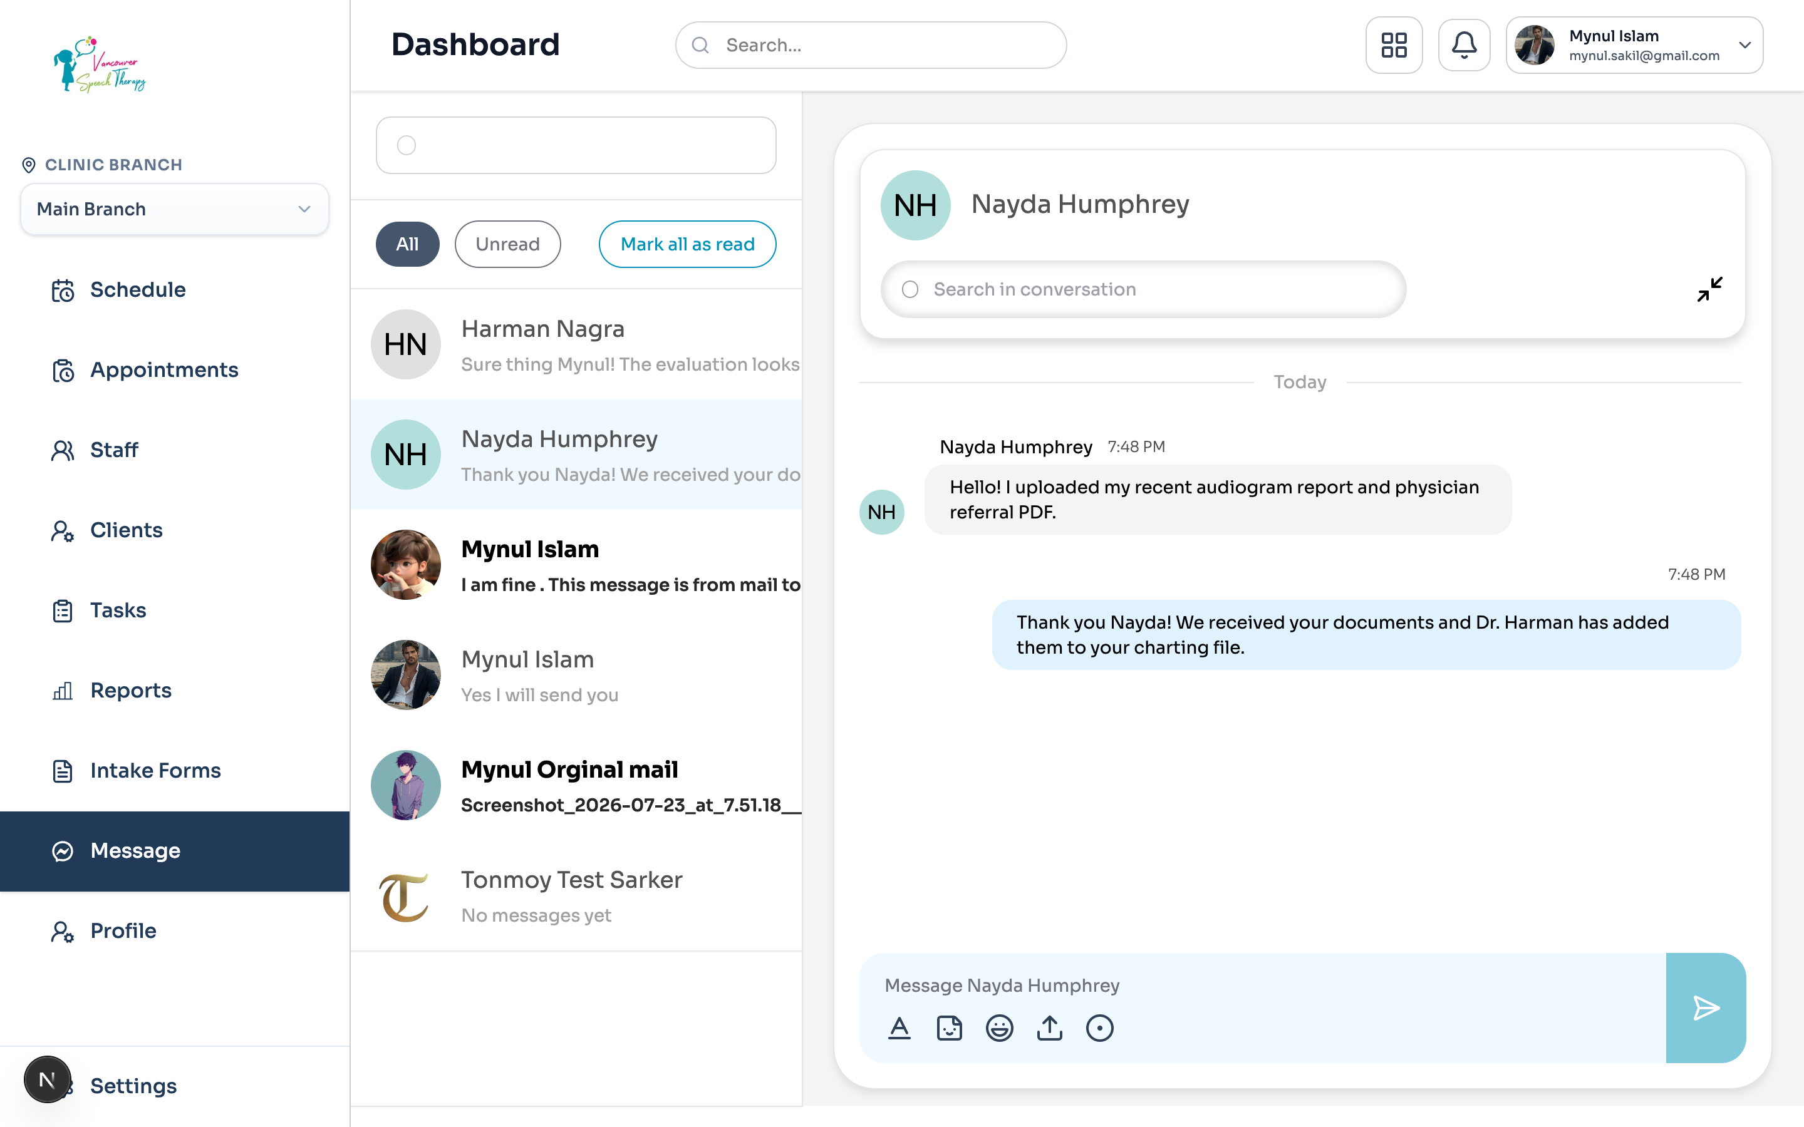The height and width of the screenshot is (1127, 1804).
Task: Expand the Main Branch clinic dropdown
Action: pyautogui.click(x=174, y=208)
